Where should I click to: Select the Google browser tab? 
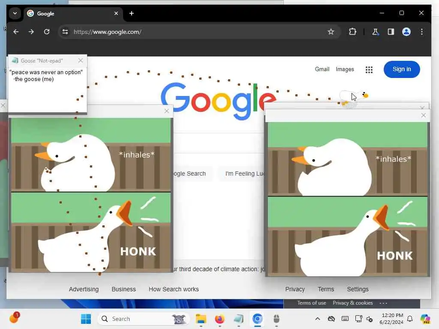click(73, 13)
